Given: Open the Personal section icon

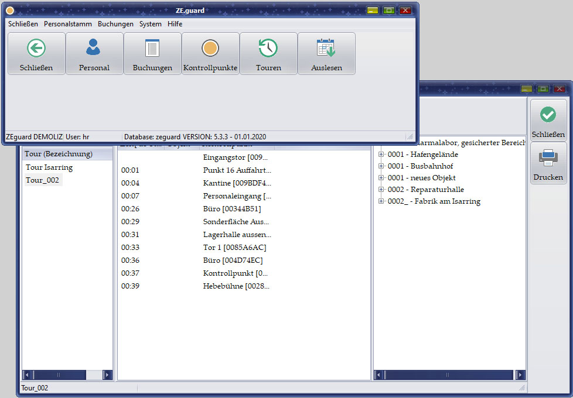Looking at the screenshot, I should click(x=94, y=48).
